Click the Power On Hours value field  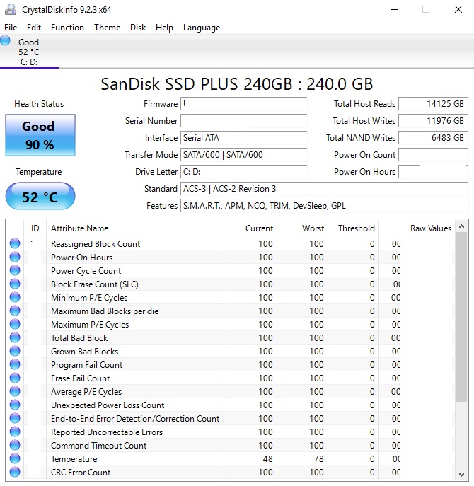pyautogui.click(x=434, y=172)
